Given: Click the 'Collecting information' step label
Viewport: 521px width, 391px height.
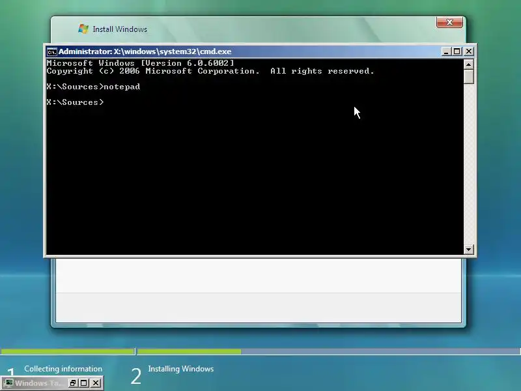Looking at the screenshot, I should point(63,369).
